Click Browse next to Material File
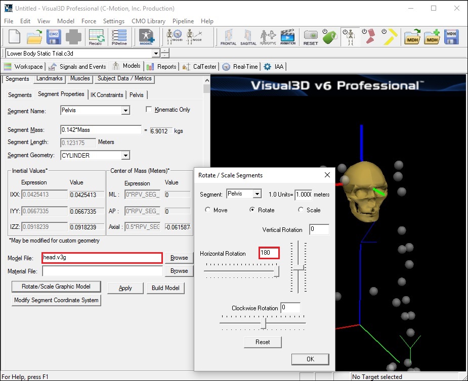The image size is (468, 381). pyautogui.click(x=179, y=271)
